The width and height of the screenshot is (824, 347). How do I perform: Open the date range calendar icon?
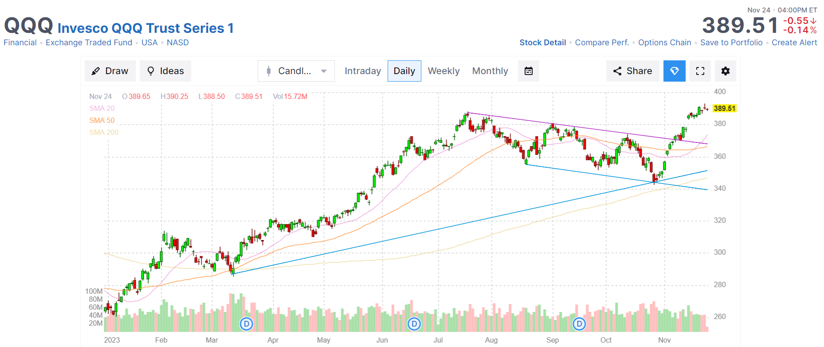[x=529, y=71]
